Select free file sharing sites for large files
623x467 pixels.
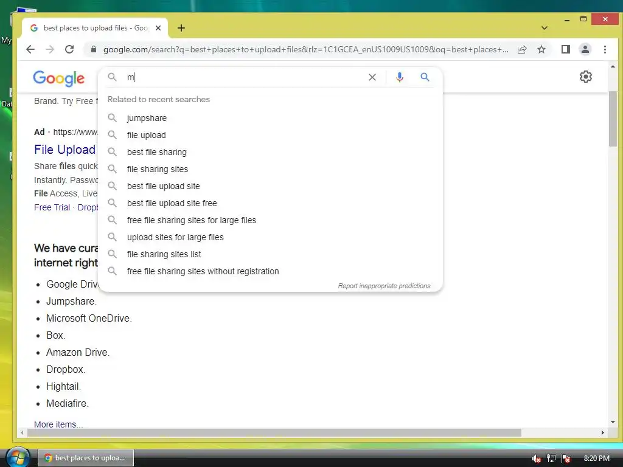click(x=270, y=220)
